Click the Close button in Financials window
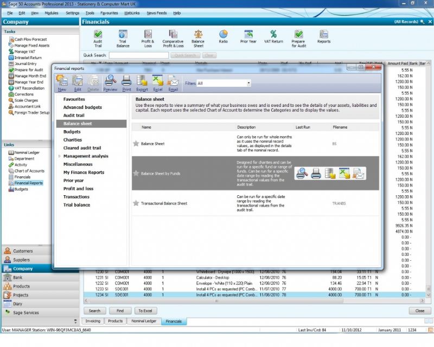434x347 pixels. coord(419,311)
